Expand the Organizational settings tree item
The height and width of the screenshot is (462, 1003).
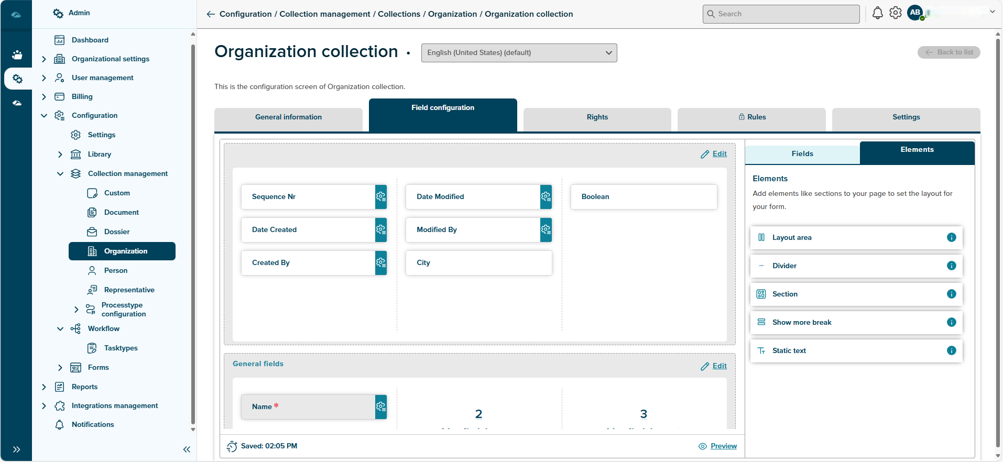(x=44, y=59)
